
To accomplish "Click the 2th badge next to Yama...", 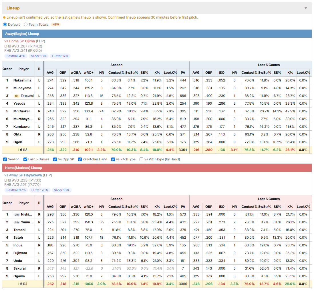I will tap(17, 222).
